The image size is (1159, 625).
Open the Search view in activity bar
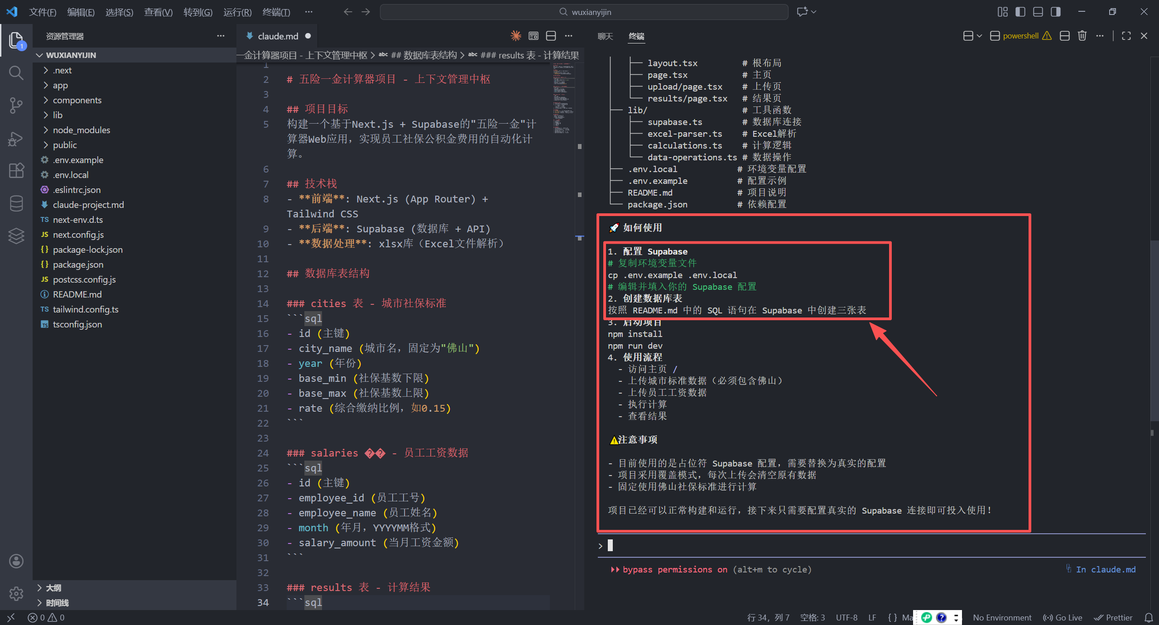[16, 72]
